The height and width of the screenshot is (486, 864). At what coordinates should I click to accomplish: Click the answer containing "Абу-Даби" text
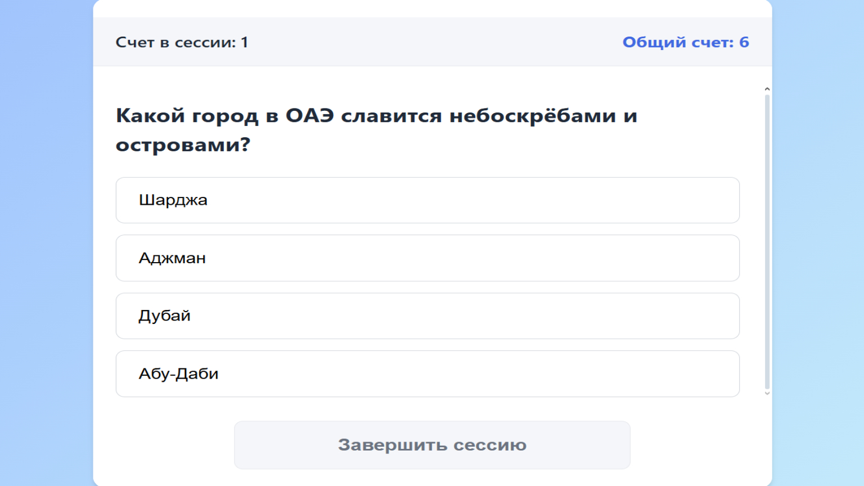click(427, 373)
